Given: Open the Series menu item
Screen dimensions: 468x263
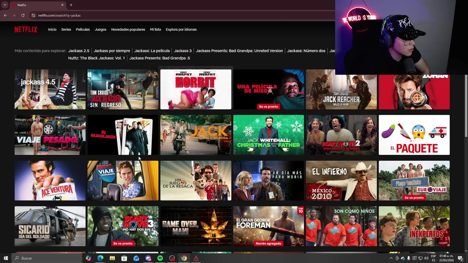Looking at the screenshot, I should click(x=66, y=30).
